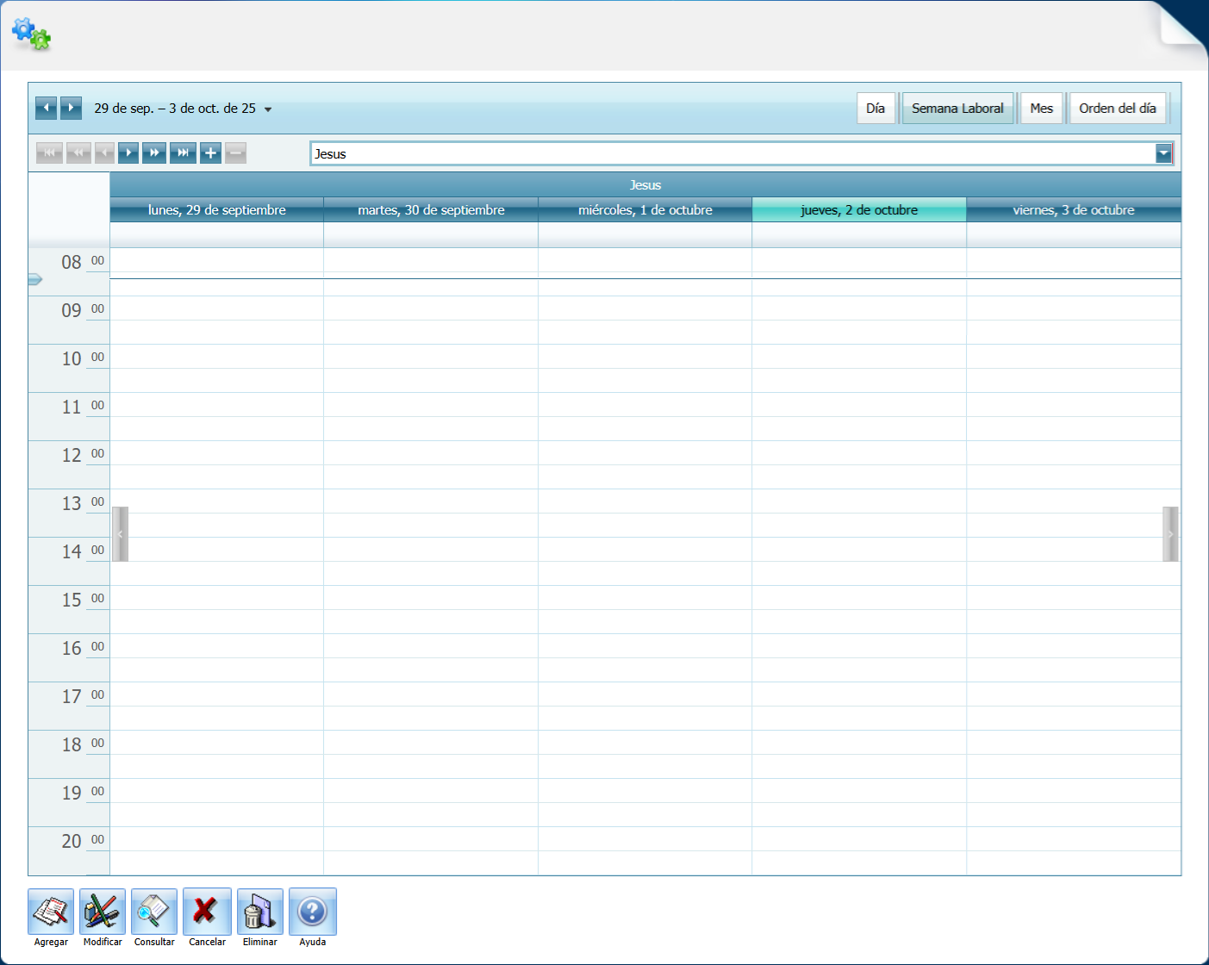Click the skip-to-last resource icon
The height and width of the screenshot is (965, 1209).
[183, 153]
